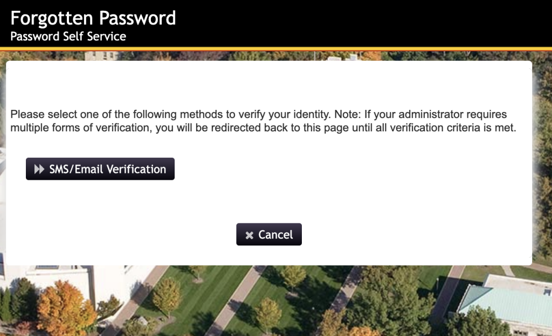Click the building visible above the white panel

(102, 56)
